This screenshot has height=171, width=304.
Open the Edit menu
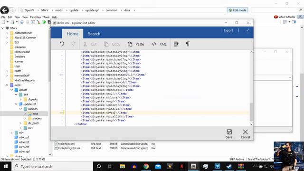tap(10, 17)
